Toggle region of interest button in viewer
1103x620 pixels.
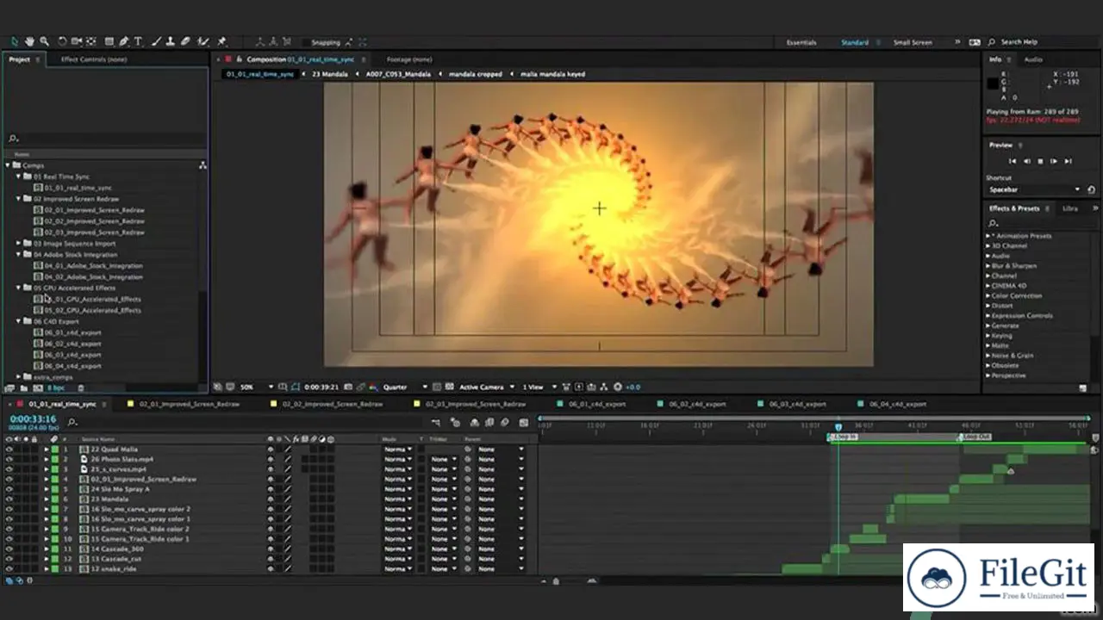437,387
